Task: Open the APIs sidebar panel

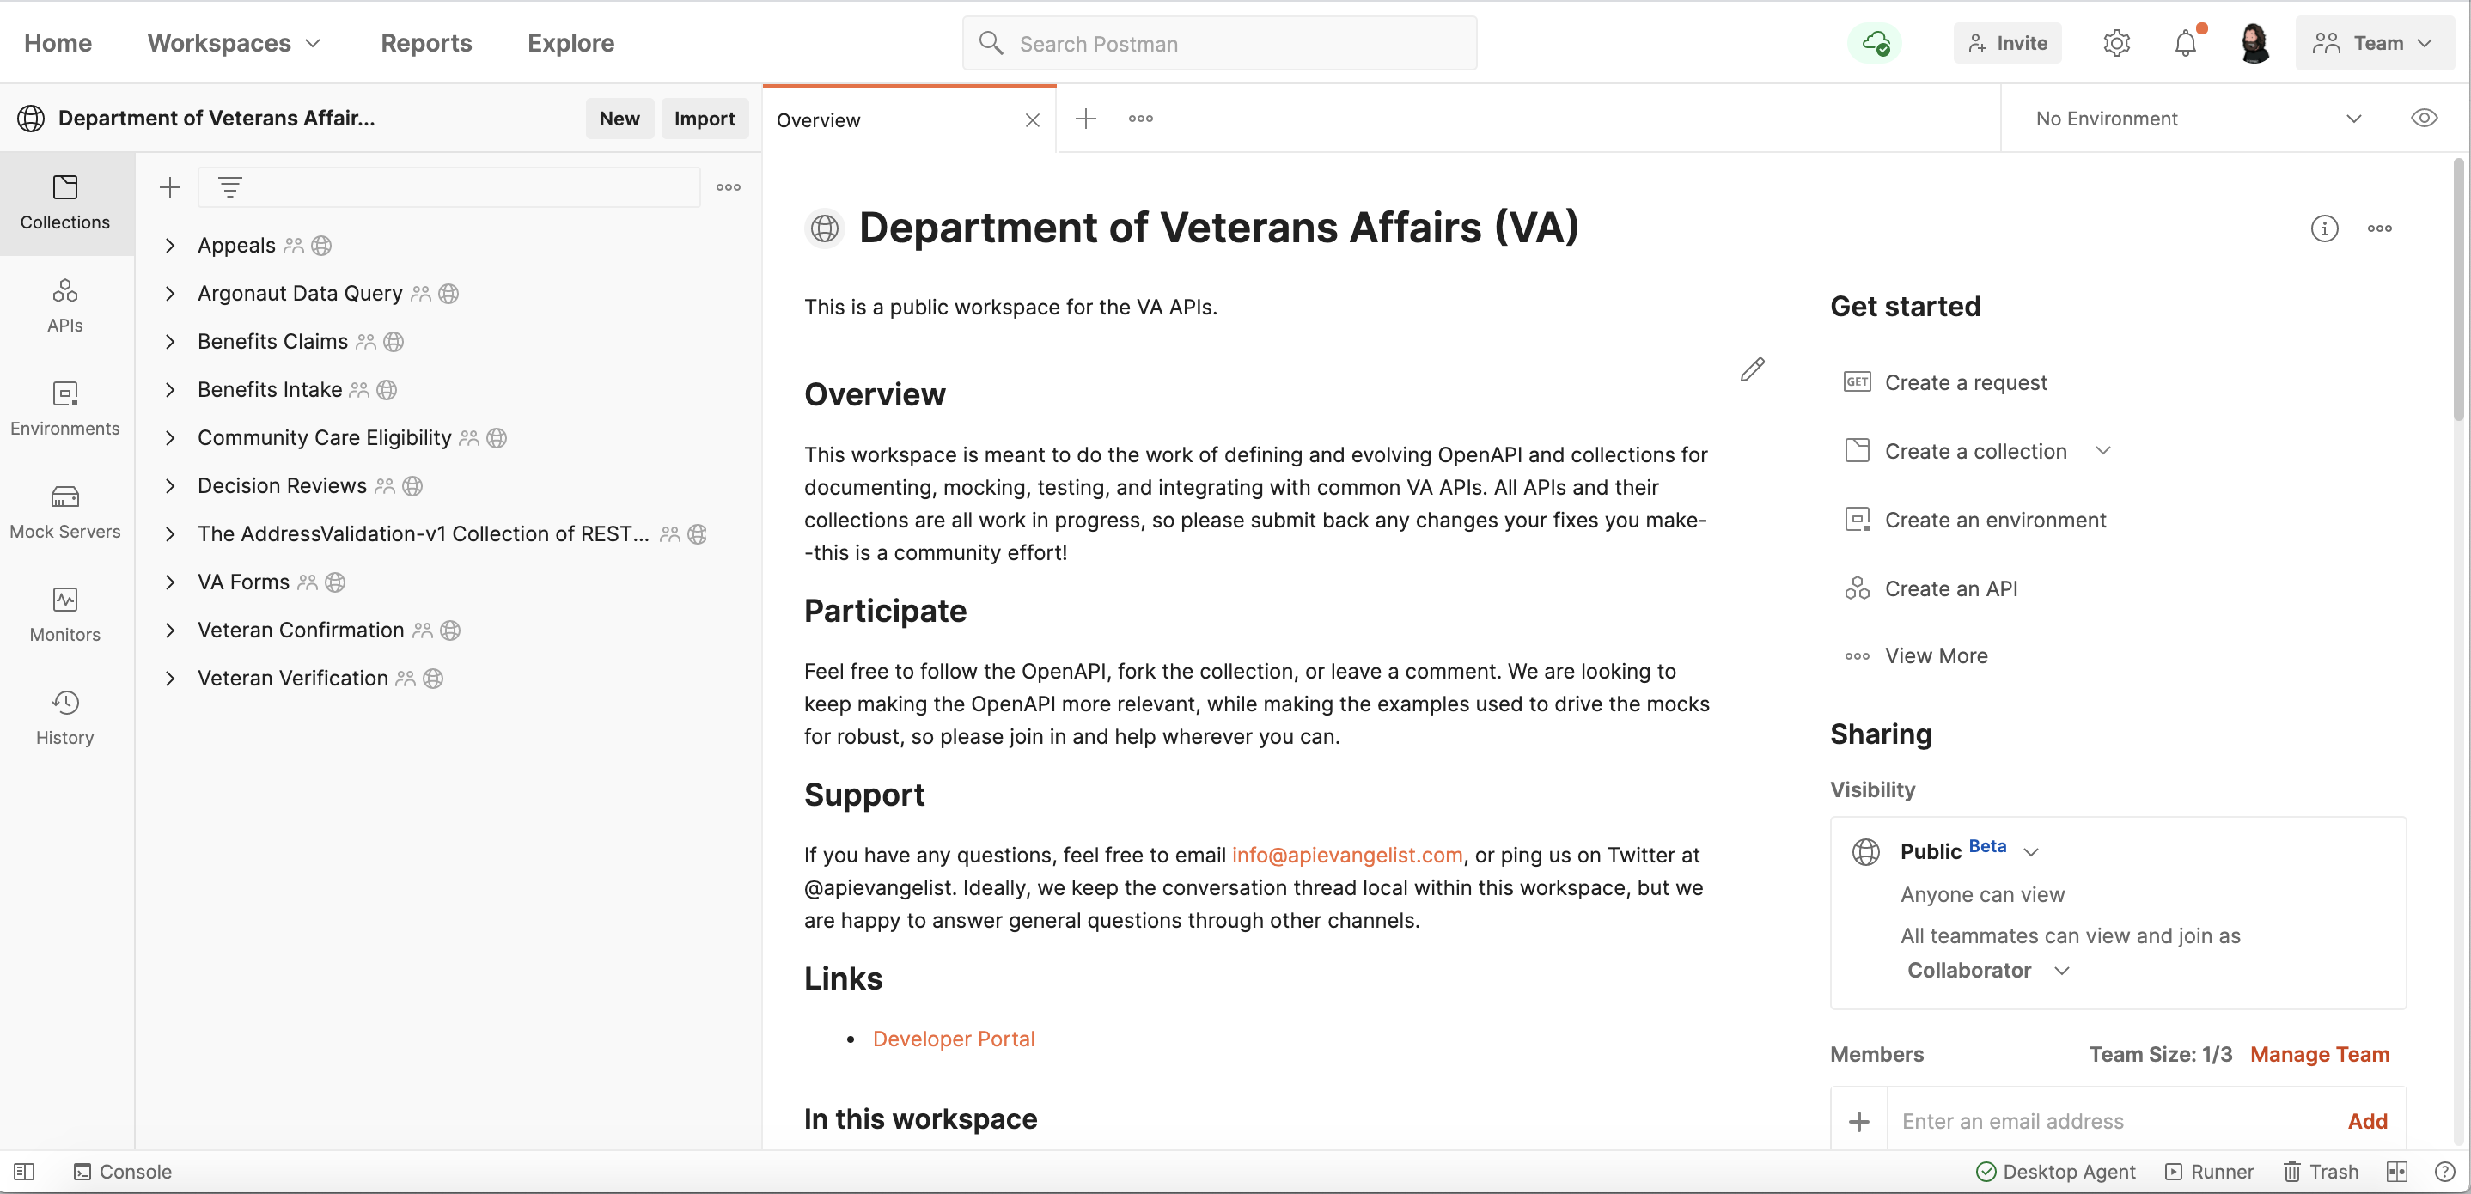Action: 65,306
